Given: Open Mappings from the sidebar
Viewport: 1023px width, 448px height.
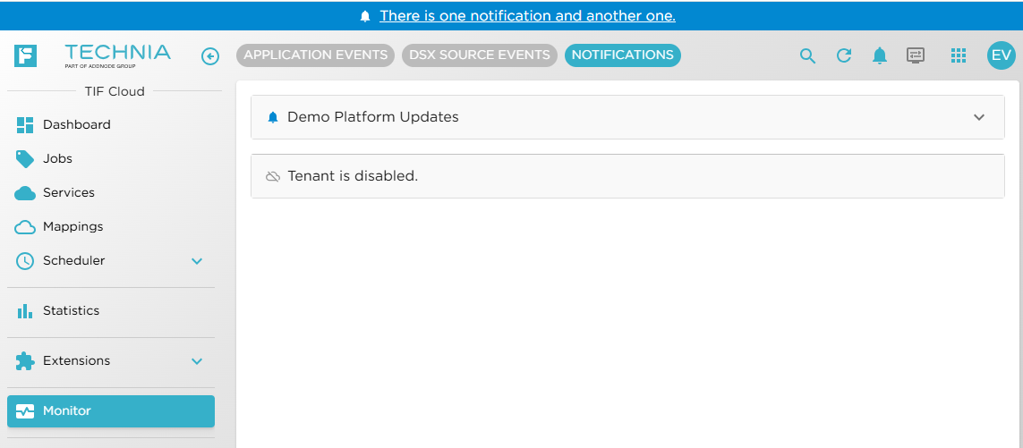Looking at the screenshot, I should coord(72,227).
